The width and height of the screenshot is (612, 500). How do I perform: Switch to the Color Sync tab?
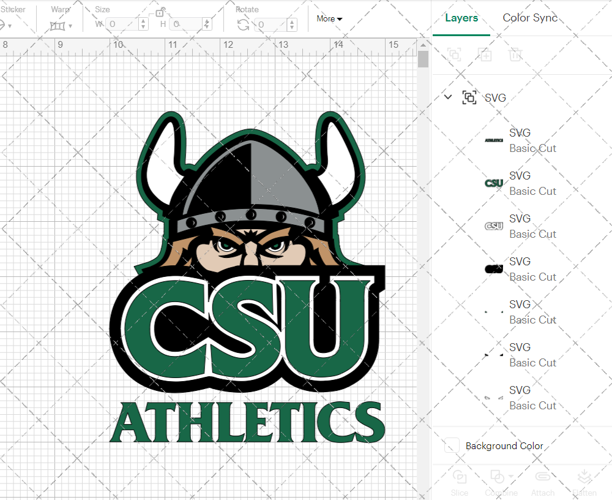pos(530,18)
